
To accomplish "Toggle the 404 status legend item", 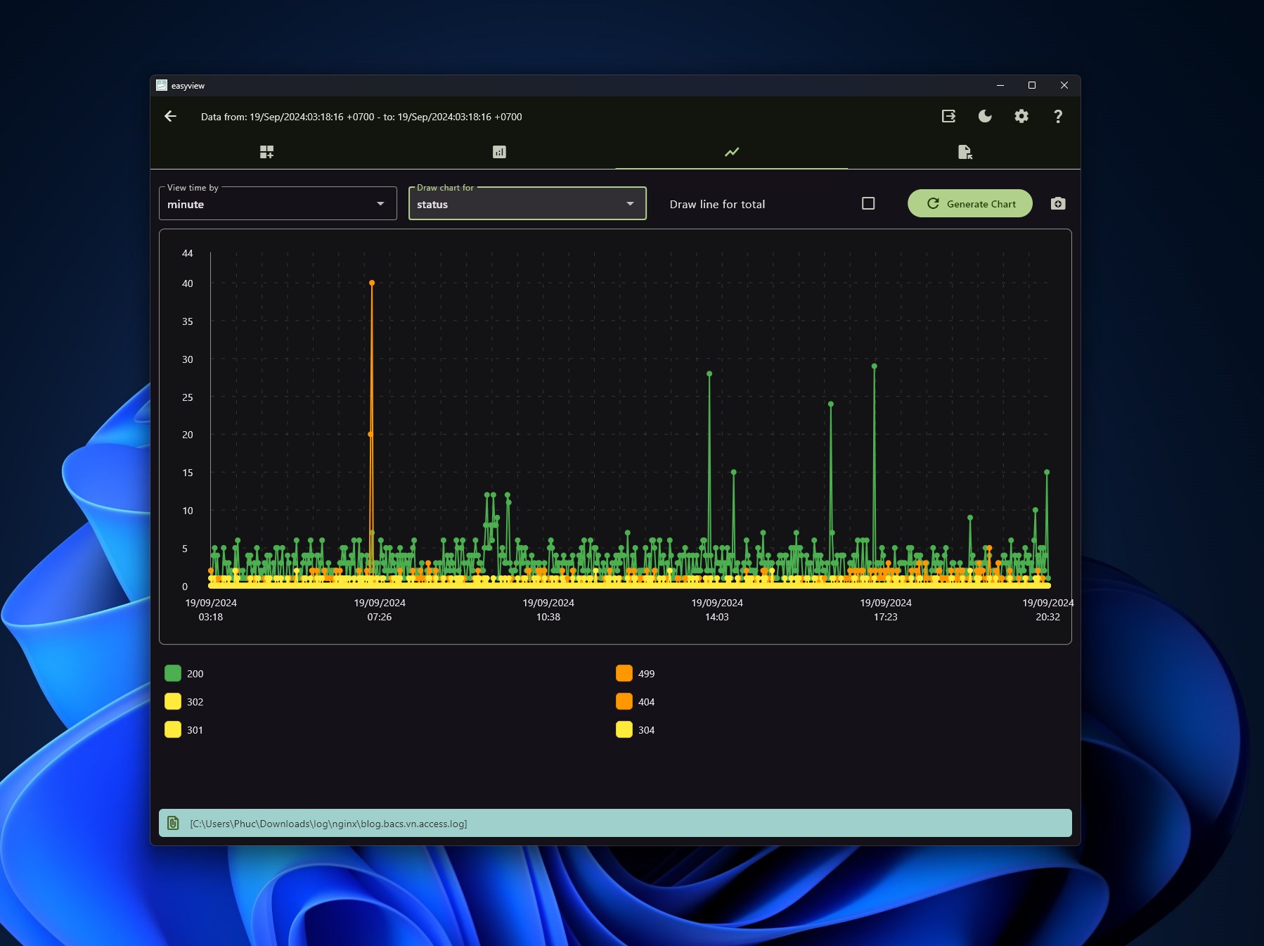I will (x=636, y=701).
